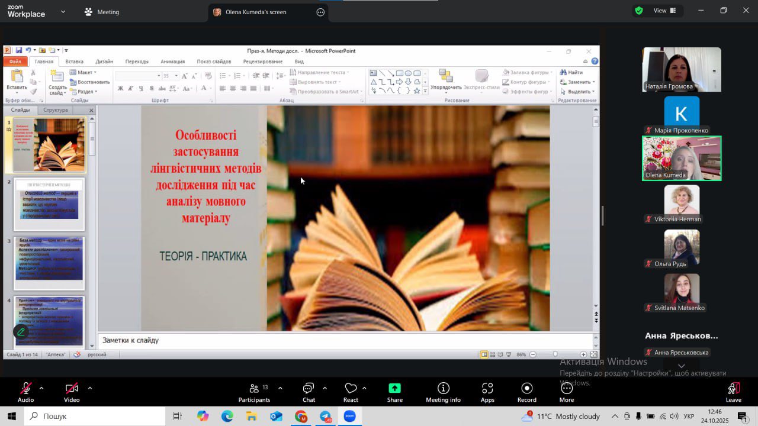Expand video options arrow next to Video

tap(90, 388)
